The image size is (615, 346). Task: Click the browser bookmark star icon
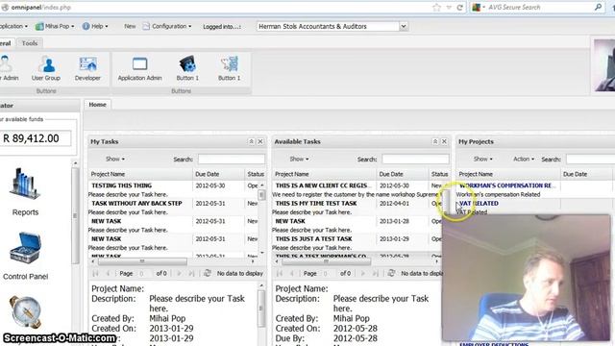(x=436, y=7)
